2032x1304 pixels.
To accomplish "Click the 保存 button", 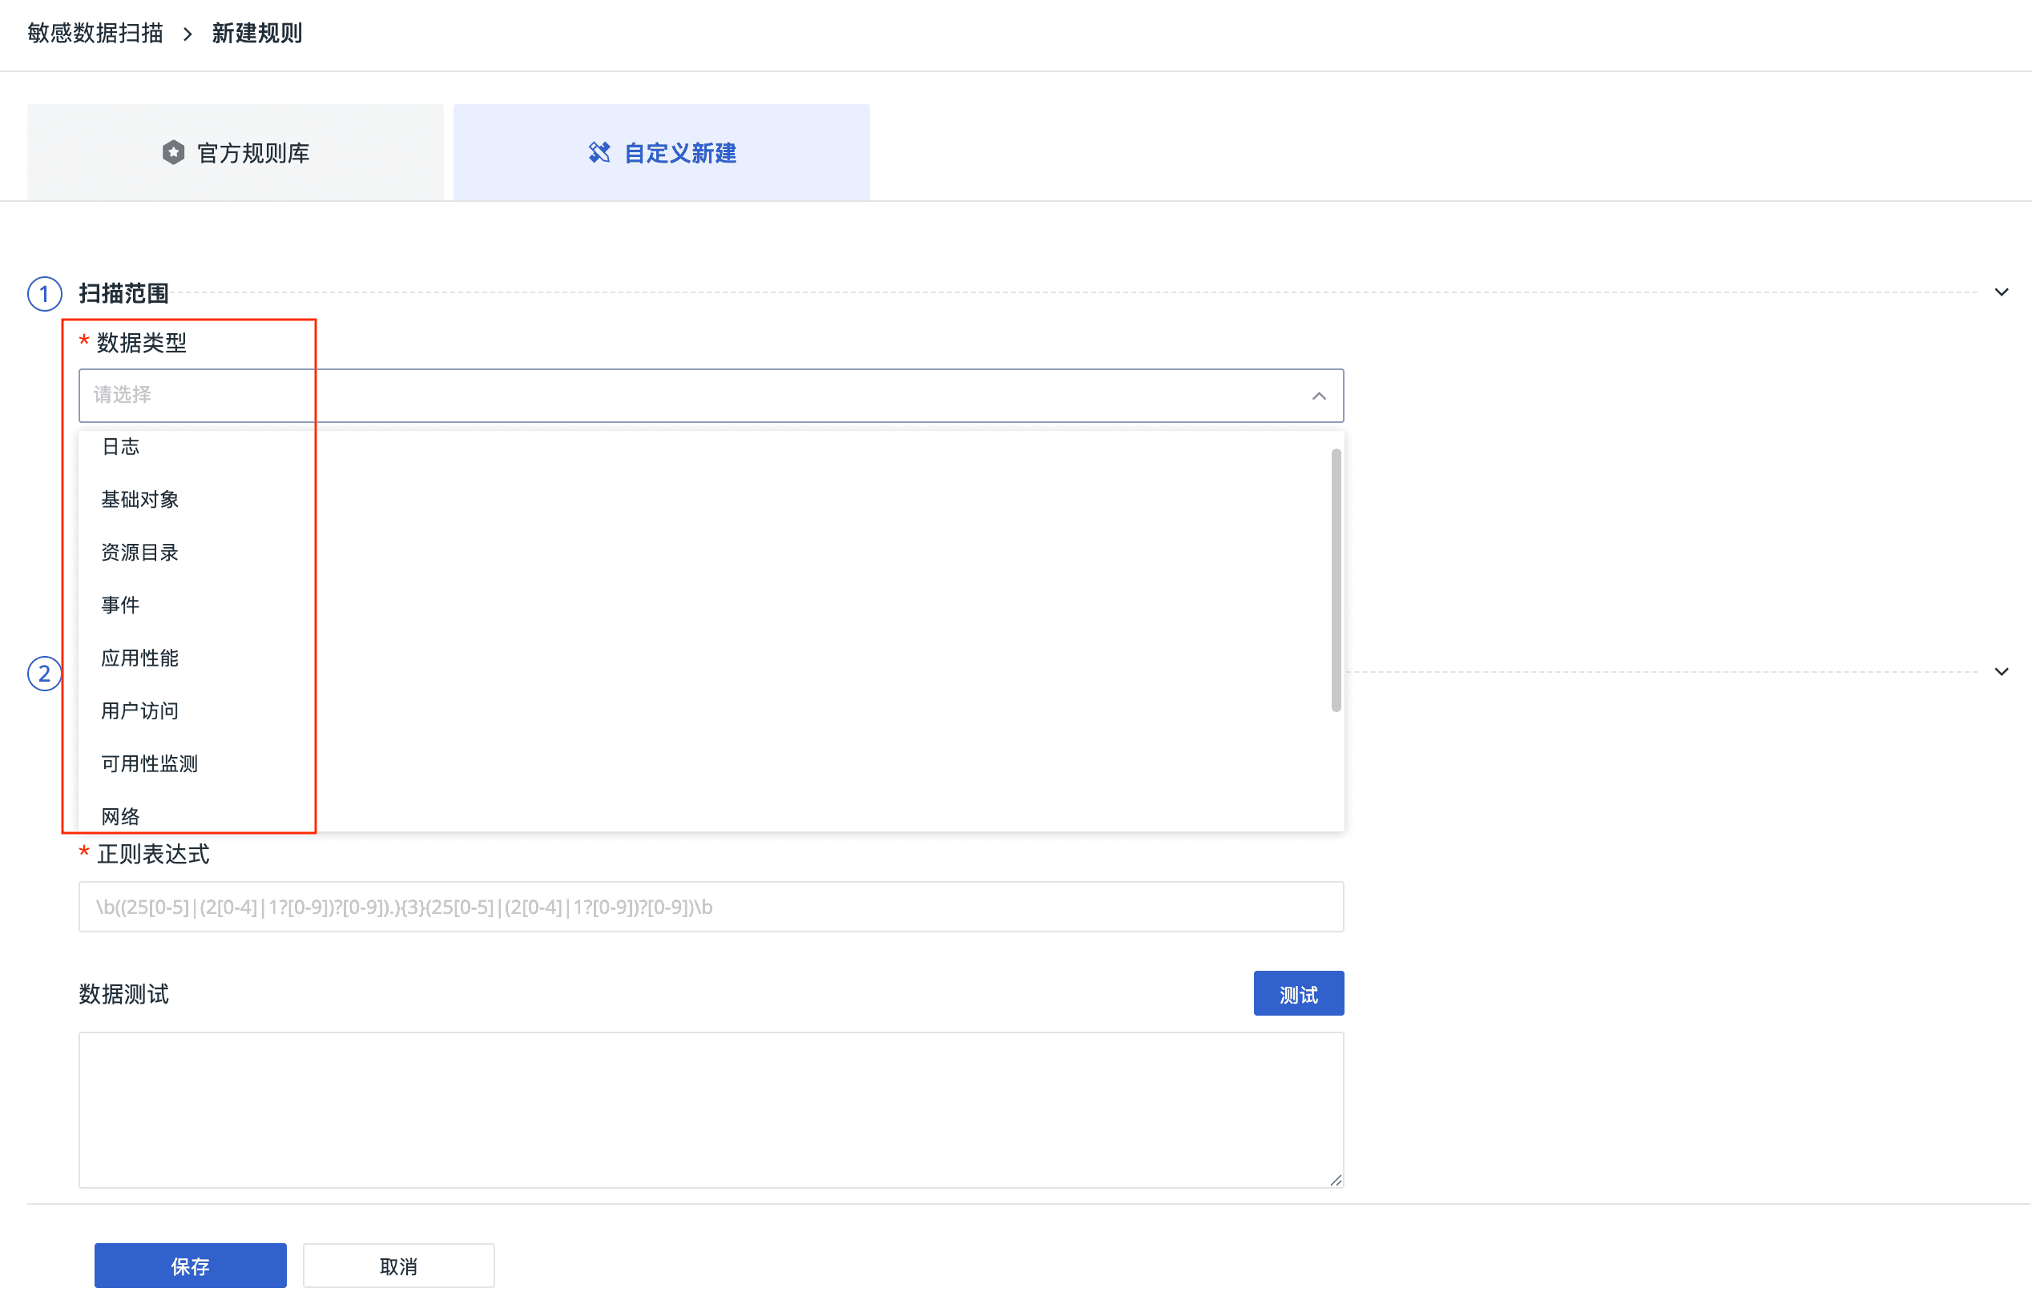I will point(191,1265).
